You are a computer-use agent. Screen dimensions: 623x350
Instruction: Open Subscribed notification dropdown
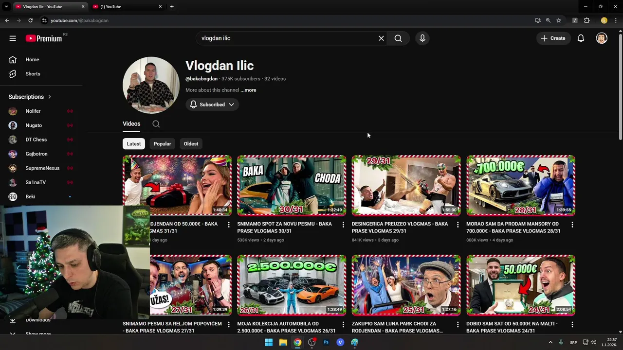click(x=212, y=105)
